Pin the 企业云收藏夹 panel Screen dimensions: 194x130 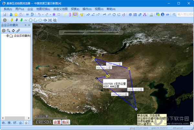tap(26, 25)
